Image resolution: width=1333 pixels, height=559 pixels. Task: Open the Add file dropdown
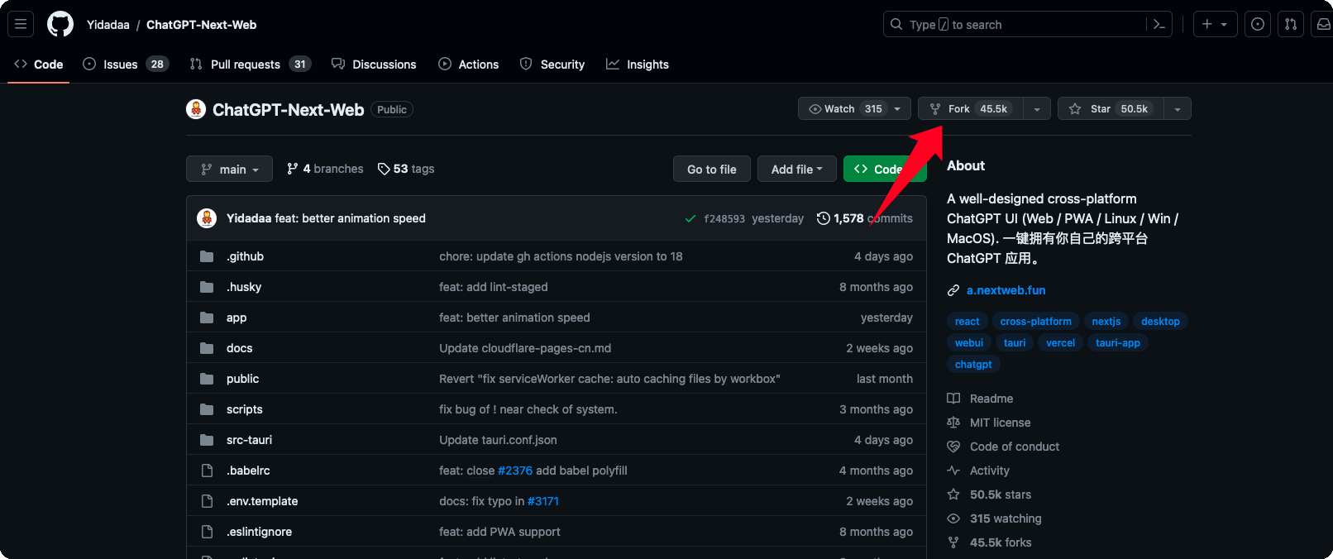[x=797, y=169]
